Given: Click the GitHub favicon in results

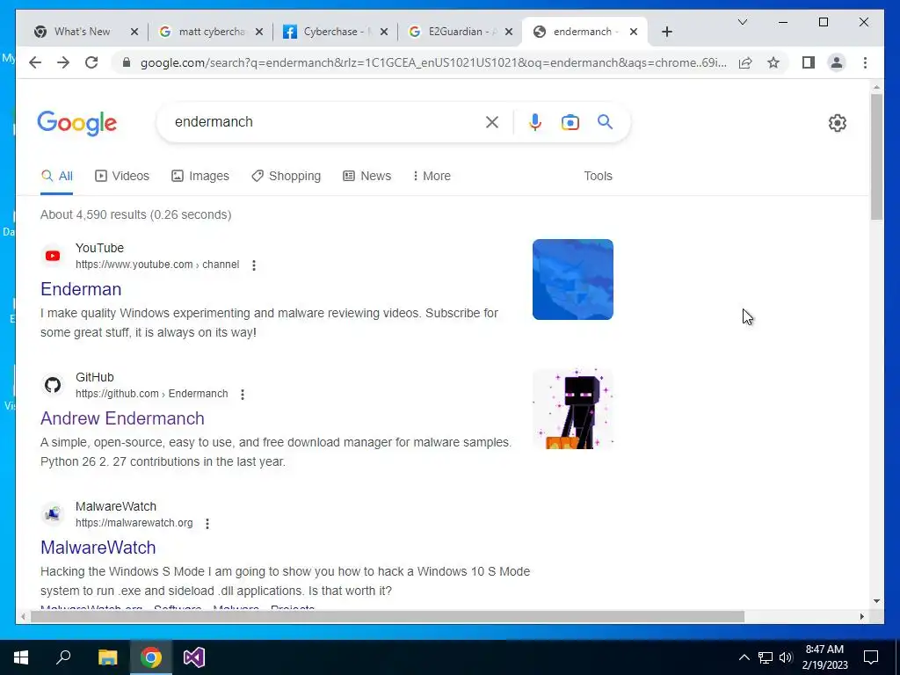Looking at the screenshot, I should point(53,385).
